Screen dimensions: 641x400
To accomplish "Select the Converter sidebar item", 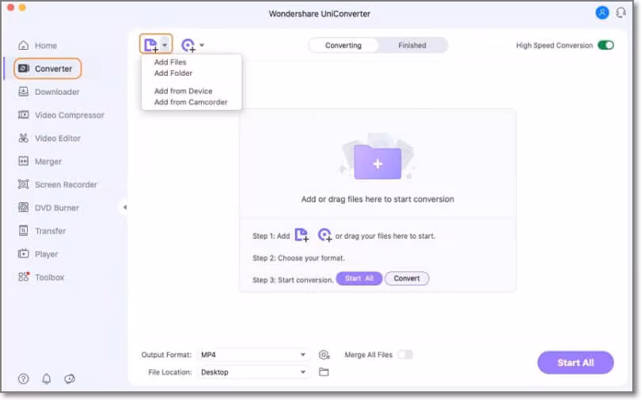I will (x=47, y=69).
